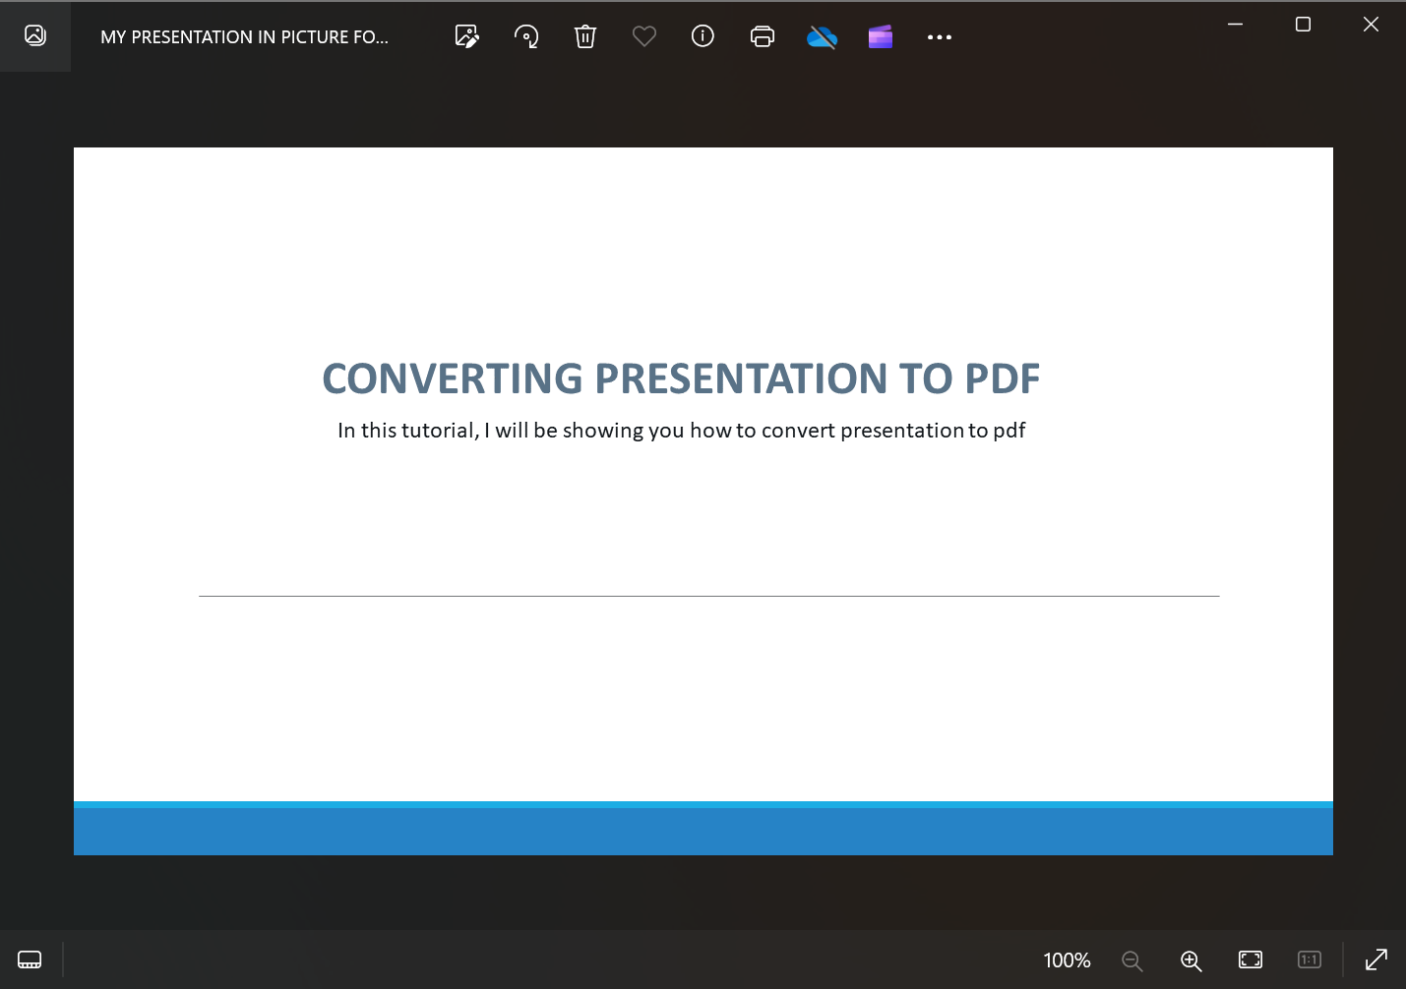Select the title 'MY PRESENTATION IN PICTURE FO...'

tap(244, 36)
